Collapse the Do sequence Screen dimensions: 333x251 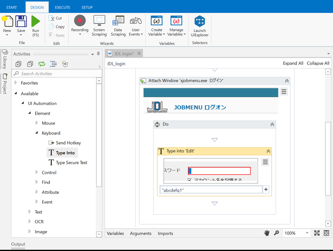pyautogui.click(x=272, y=125)
